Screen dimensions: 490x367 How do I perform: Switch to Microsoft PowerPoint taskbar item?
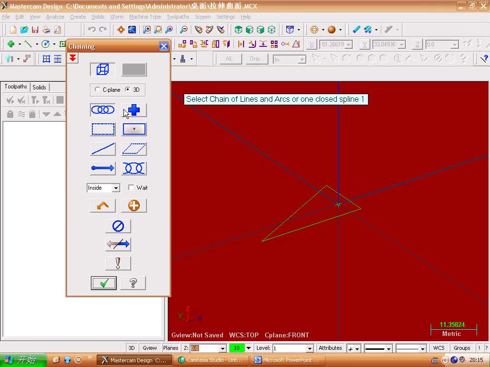[288, 360]
